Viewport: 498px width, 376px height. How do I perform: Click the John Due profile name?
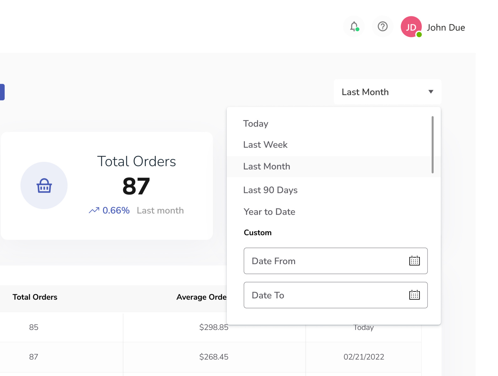point(446,28)
